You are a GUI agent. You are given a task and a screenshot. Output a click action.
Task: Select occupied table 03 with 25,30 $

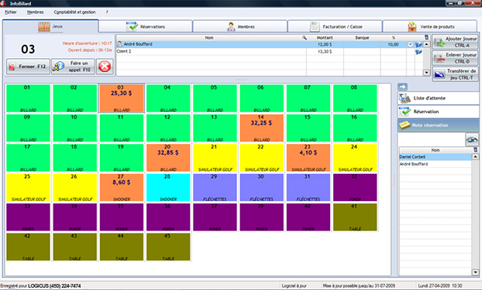coord(122,98)
